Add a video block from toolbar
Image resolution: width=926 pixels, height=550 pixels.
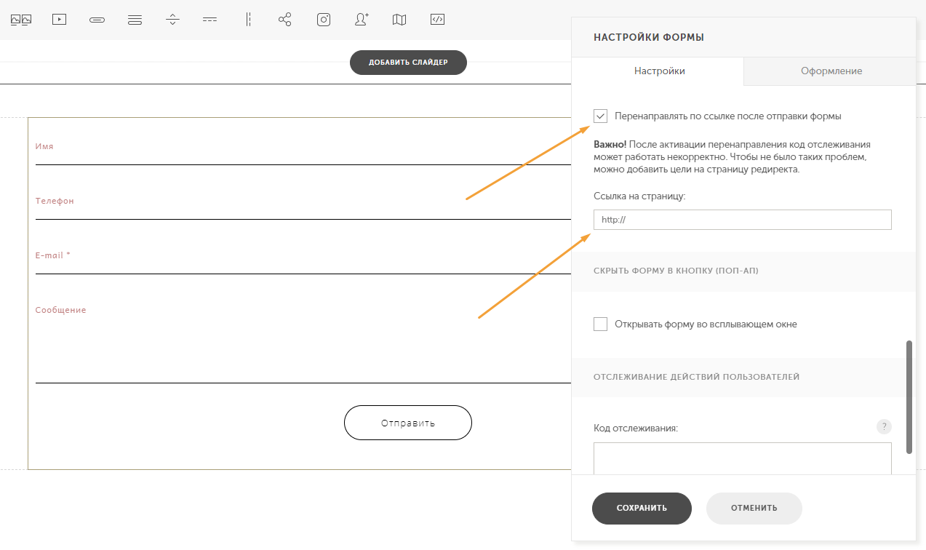tap(59, 20)
